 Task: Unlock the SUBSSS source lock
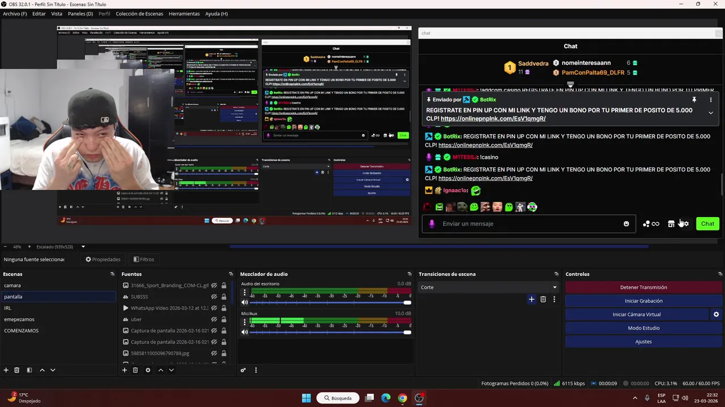224,297
